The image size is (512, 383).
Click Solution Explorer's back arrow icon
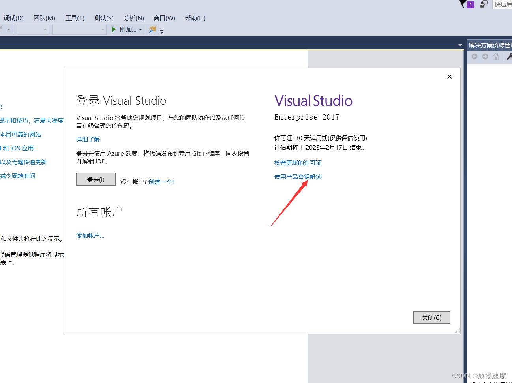(474, 56)
